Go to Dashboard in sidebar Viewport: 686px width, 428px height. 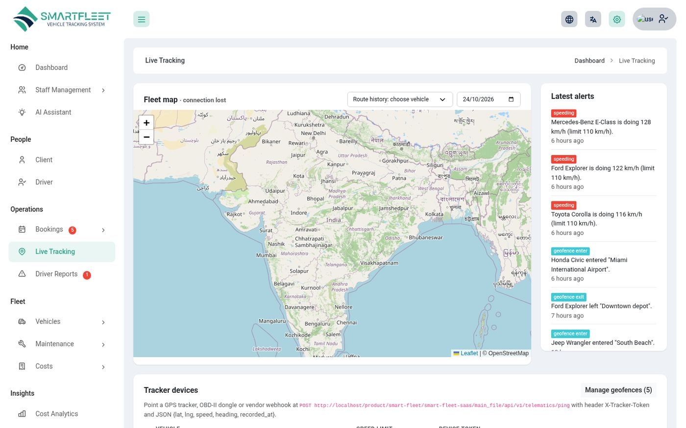(62, 68)
